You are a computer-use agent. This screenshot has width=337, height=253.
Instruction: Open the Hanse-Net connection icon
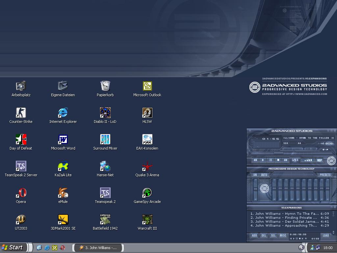coord(105,169)
